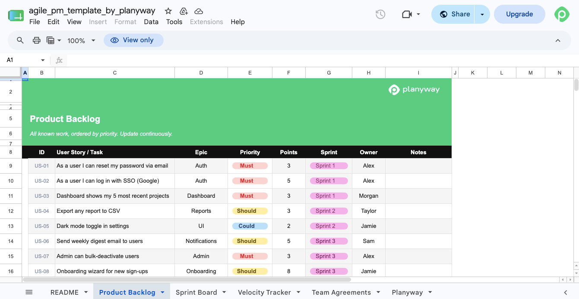Viewport: 579px width, 299px height.
Task: Select column E header
Action: [250, 73]
